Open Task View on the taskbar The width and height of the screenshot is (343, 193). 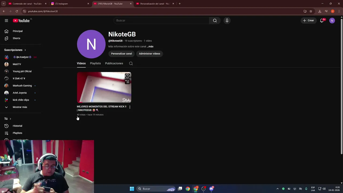[180, 189]
